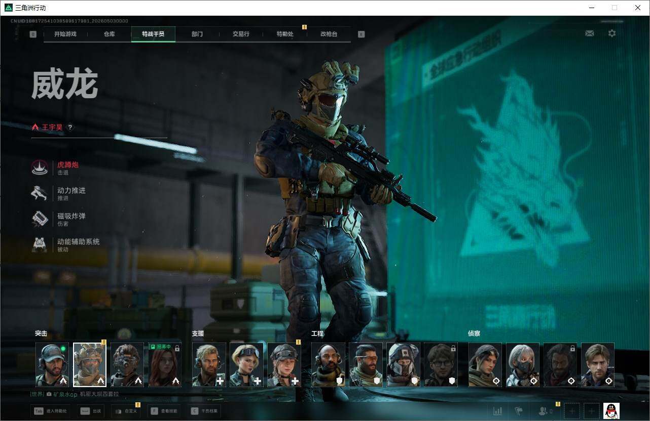The image size is (650, 421).
Task: Click the 侦察 class label
Action: 474,334
